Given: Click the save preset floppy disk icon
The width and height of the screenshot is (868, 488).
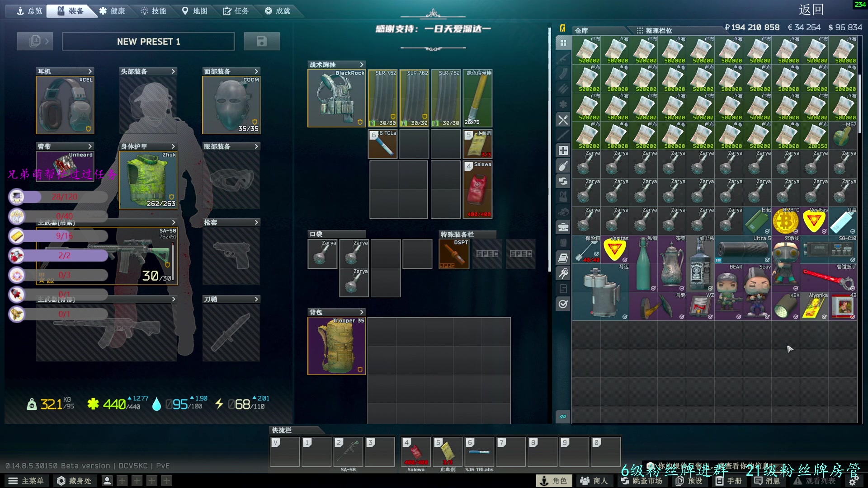Looking at the screenshot, I should click(262, 41).
